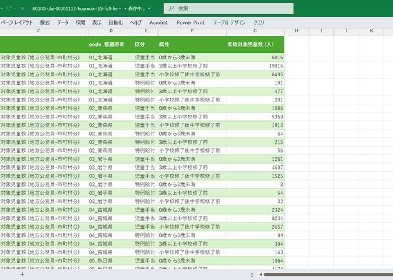Select column I header
The width and height of the screenshot is (393, 280).
[x=322, y=31]
